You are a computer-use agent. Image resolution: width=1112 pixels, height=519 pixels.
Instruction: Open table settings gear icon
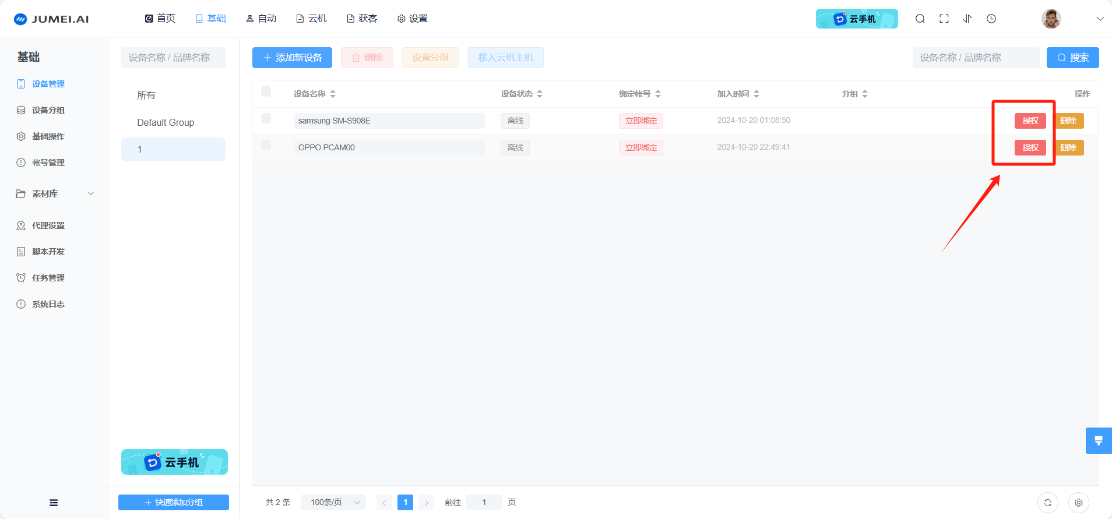1078,502
